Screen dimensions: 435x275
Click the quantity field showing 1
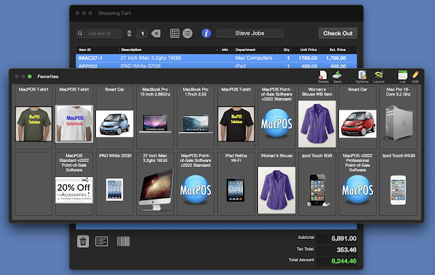[142, 33]
